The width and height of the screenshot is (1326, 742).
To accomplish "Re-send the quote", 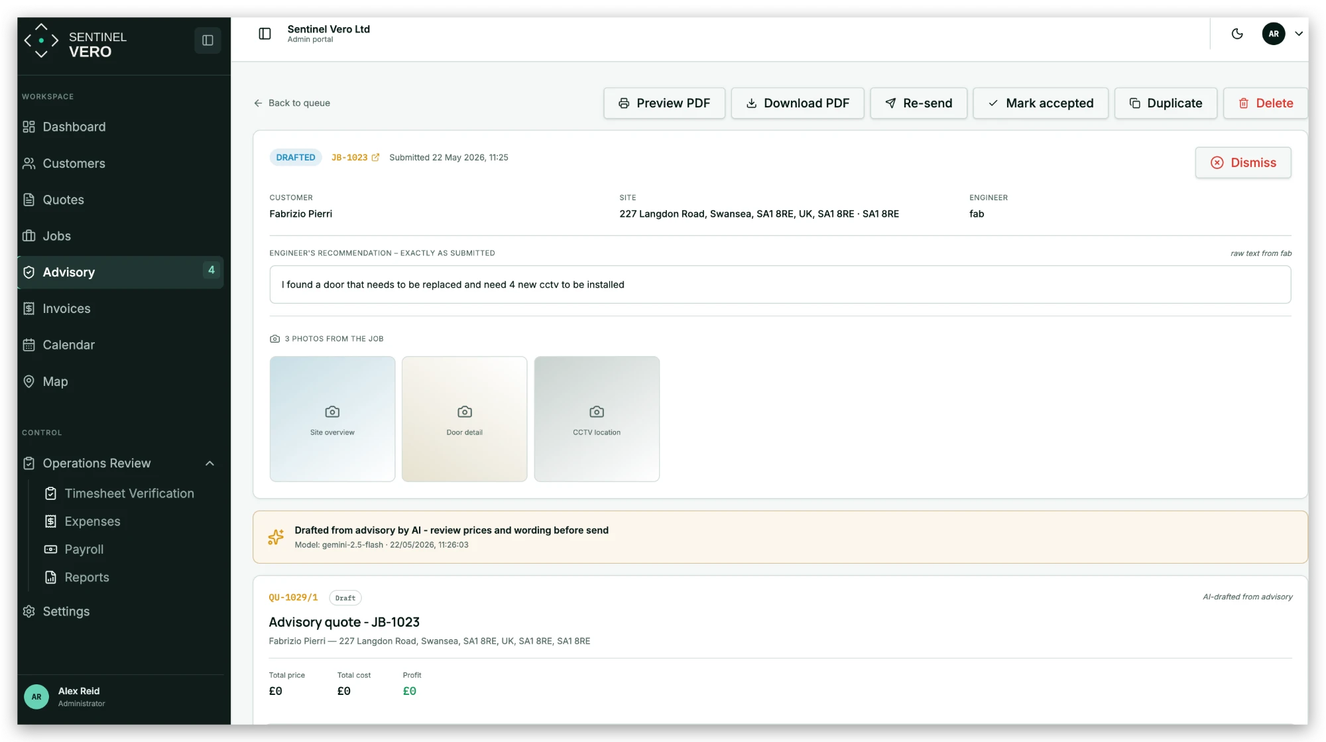I will [x=918, y=103].
